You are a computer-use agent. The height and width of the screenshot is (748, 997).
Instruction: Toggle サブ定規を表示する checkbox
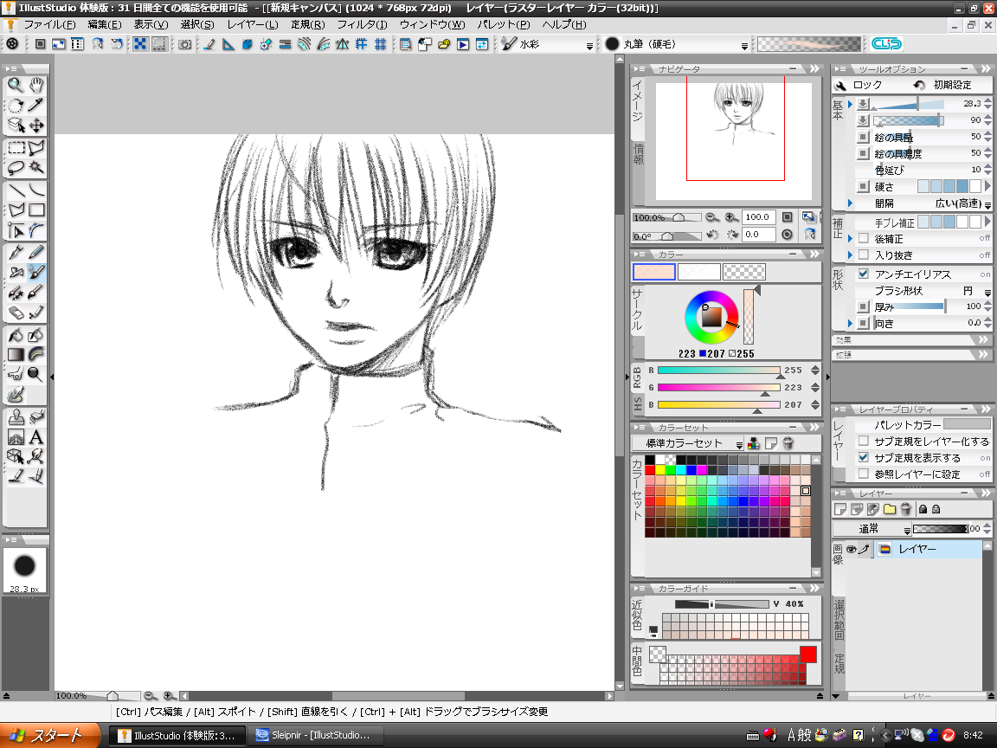(863, 458)
